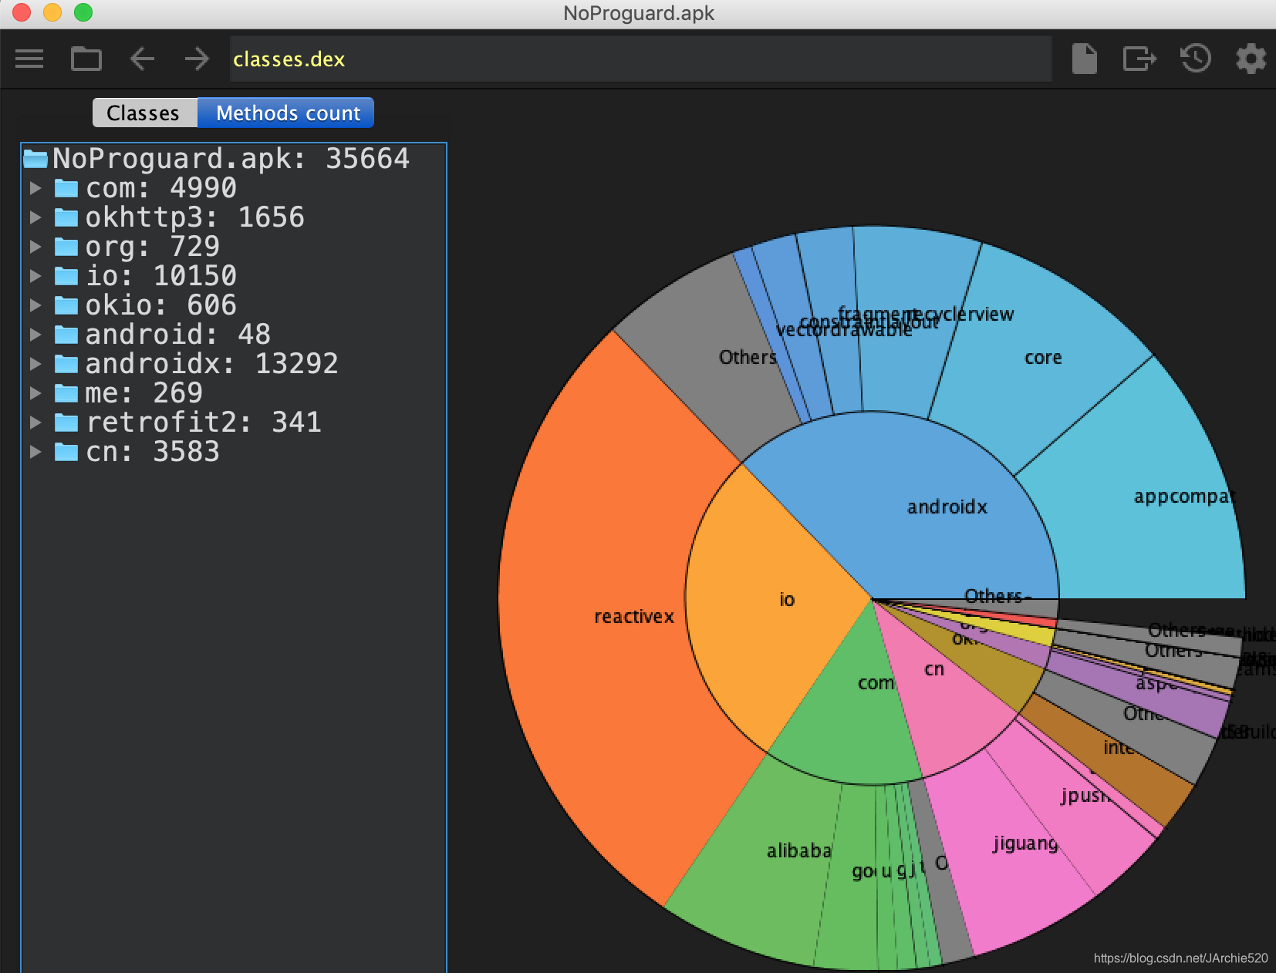Screen dimensions: 1276x973
Task: Click the folder icon beside io: 10150
Action: pos(66,276)
